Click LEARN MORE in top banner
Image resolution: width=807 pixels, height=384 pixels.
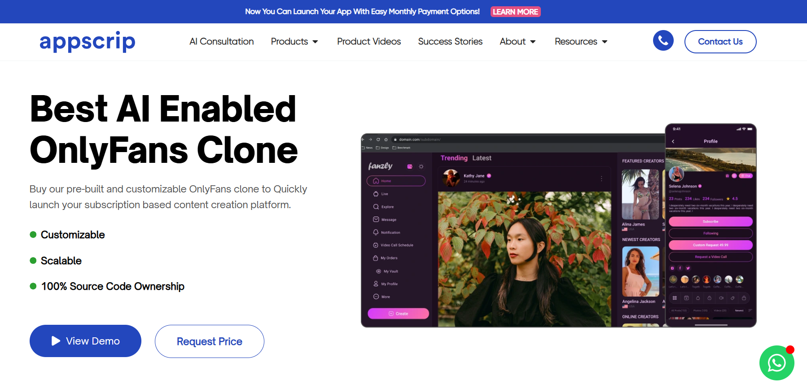pyautogui.click(x=515, y=12)
